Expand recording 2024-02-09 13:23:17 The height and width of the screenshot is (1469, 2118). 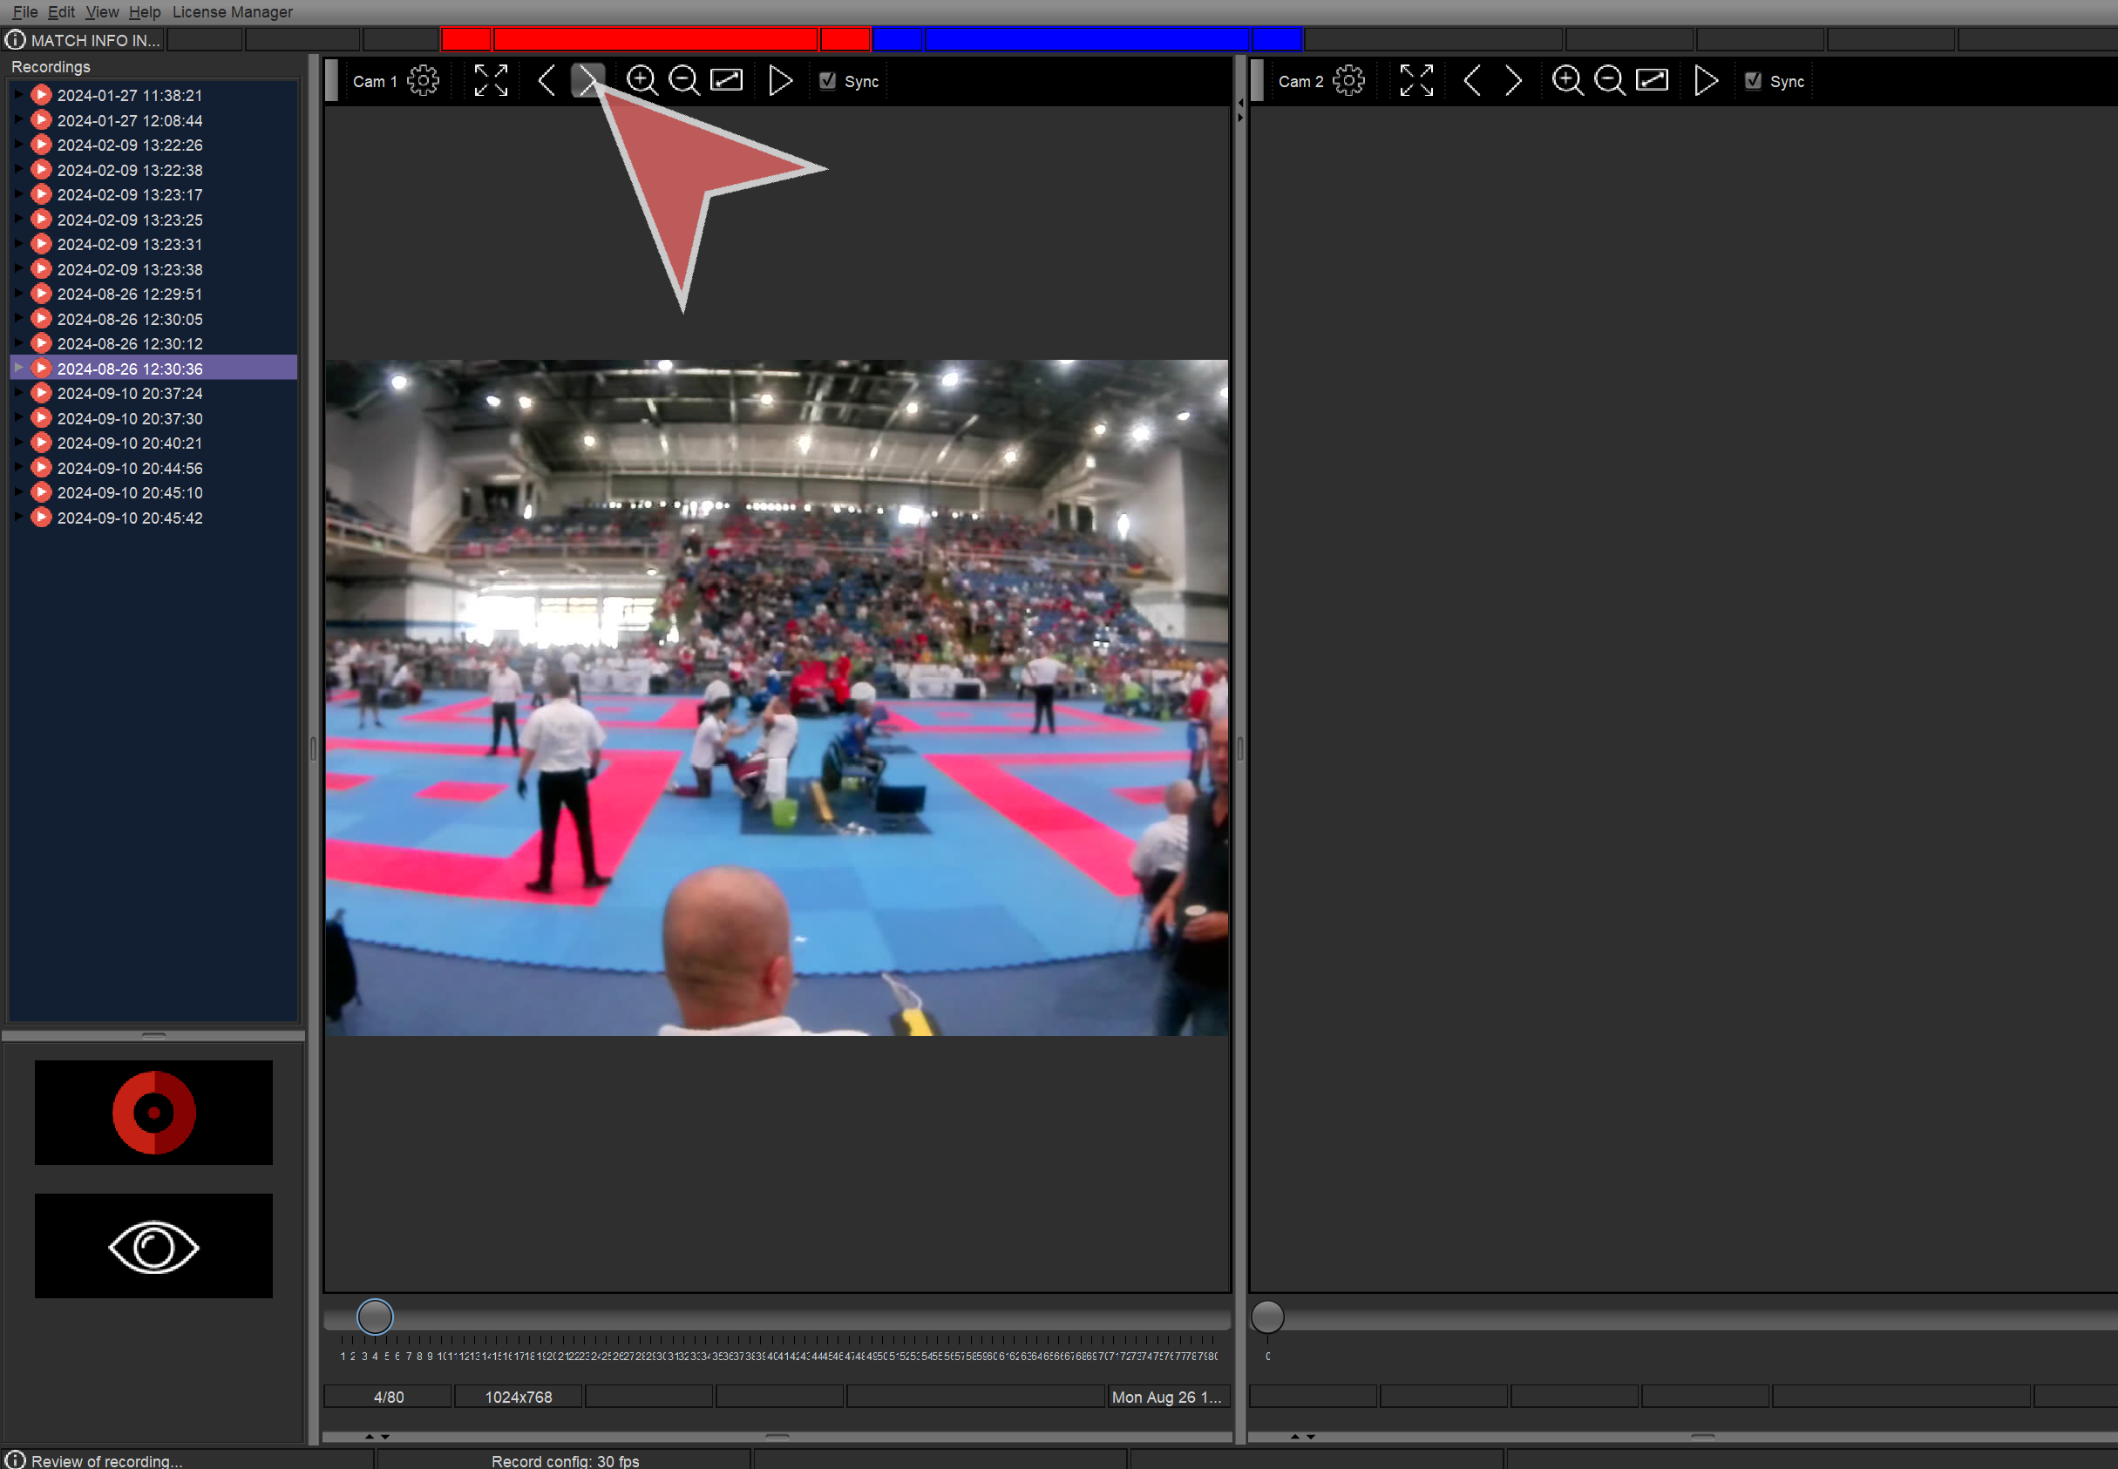[18, 194]
